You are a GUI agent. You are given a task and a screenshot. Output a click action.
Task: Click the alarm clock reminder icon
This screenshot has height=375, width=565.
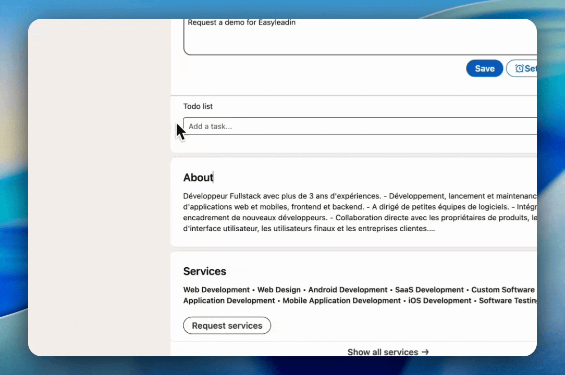coord(519,69)
